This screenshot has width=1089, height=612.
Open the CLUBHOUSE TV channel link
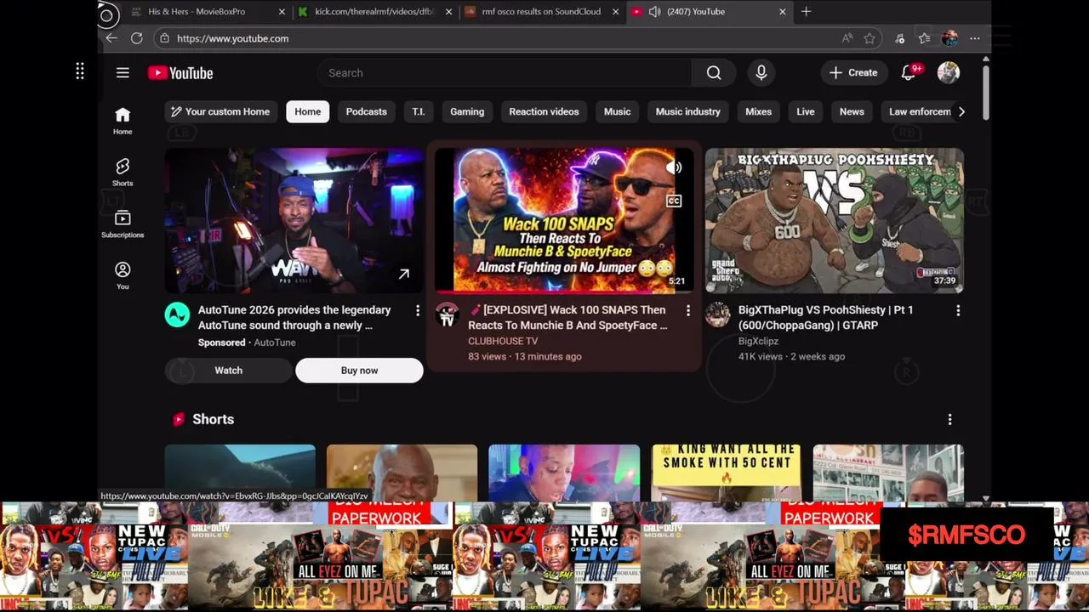coord(503,341)
